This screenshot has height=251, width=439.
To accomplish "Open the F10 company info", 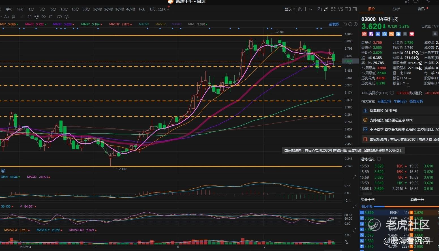I will click(x=348, y=9).
